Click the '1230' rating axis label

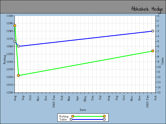coord(10,69)
